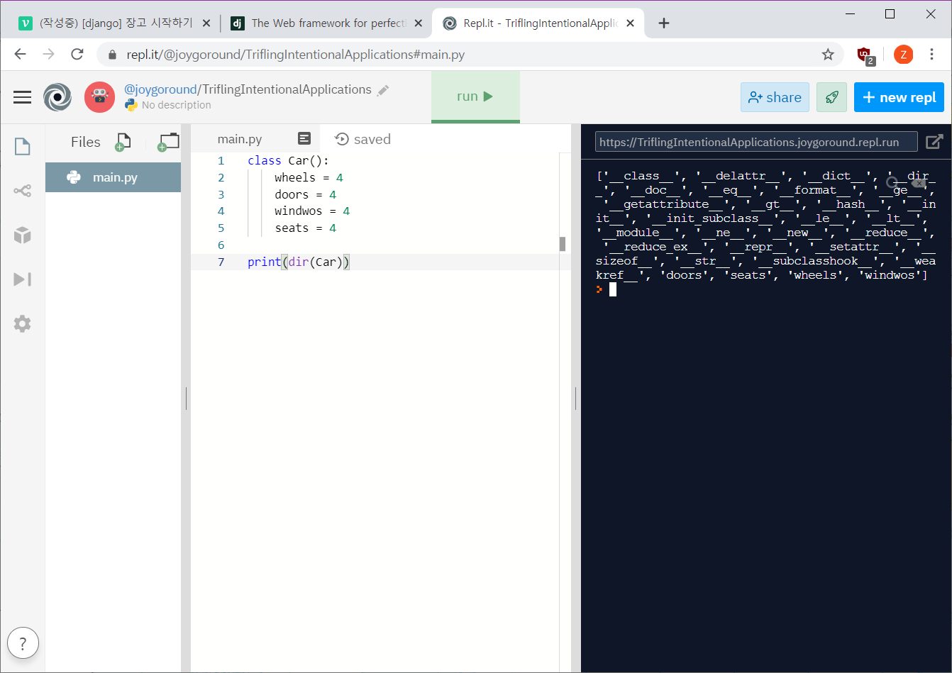This screenshot has height=673, width=952.
Task: Click code line 'class Car():'
Action: 288,161
